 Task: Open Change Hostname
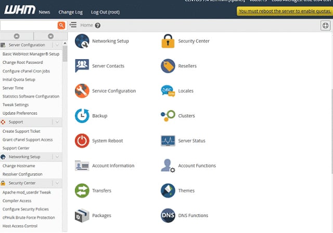[19, 166]
